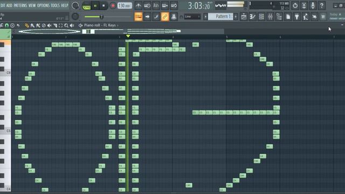Open the VIEW menu

click(x=32, y=5)
